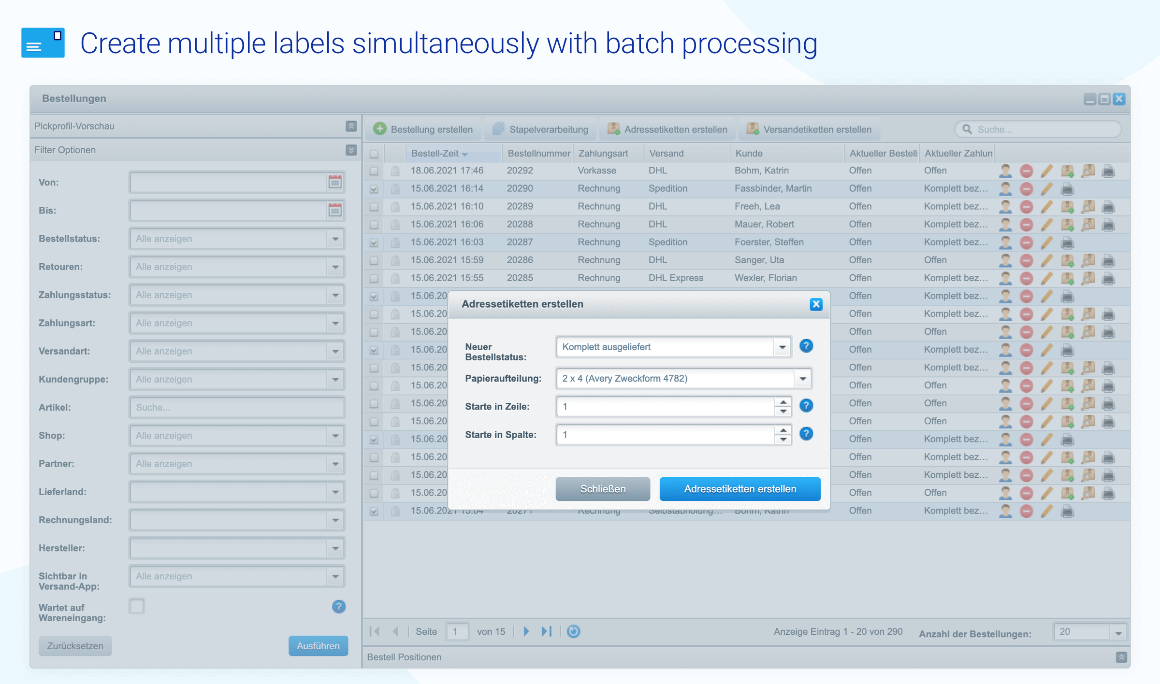Click package-add icon for order 20286 Sanger
Image resolution: width=1160 pixels, height=684 pixels.
(1067, 260)
